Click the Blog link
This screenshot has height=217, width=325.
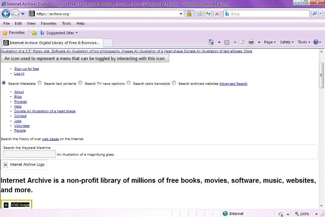(x=18, y=97)
